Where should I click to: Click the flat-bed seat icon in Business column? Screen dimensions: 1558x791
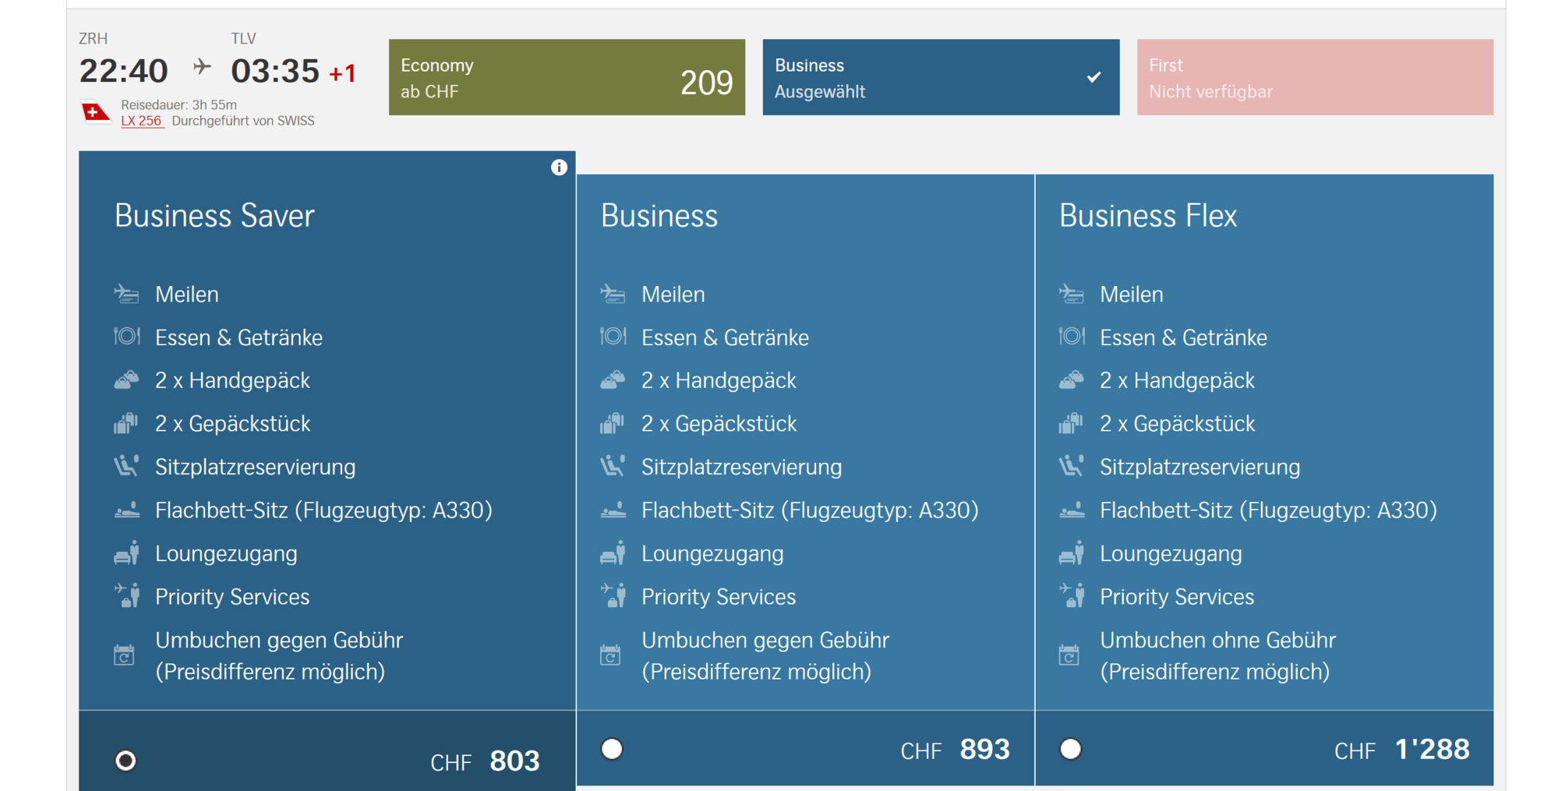tap(613, 511)
